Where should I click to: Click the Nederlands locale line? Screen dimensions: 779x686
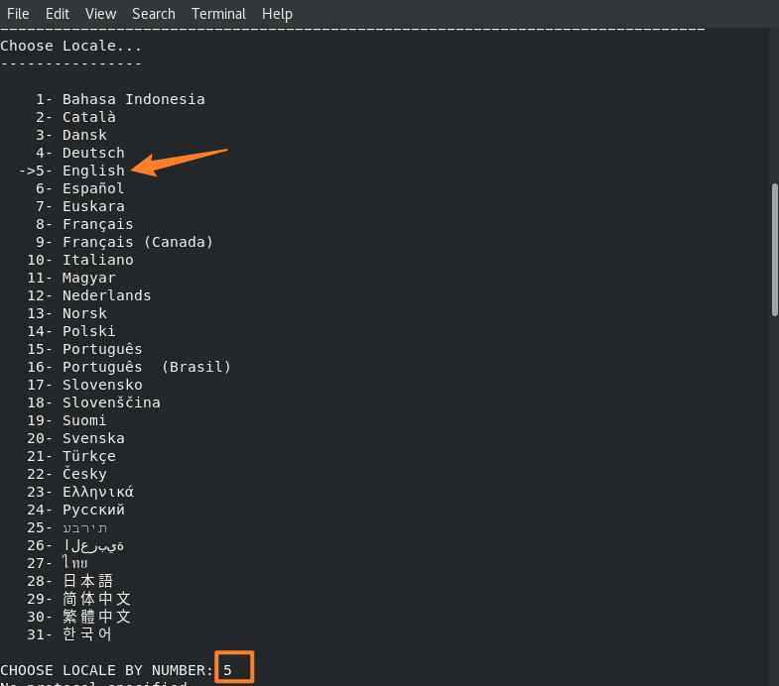point(106,295)
